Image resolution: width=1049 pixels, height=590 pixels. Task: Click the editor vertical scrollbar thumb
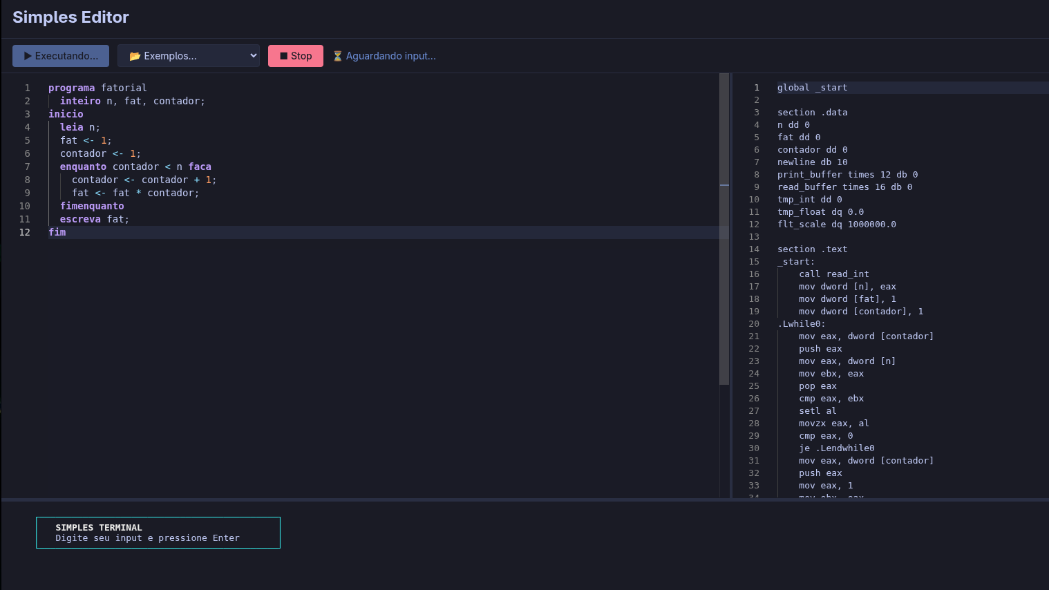pos(724,229)
